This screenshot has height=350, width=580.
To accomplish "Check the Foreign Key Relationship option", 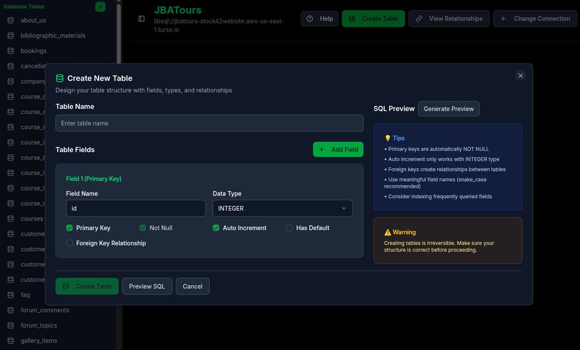I will [69, 243].
